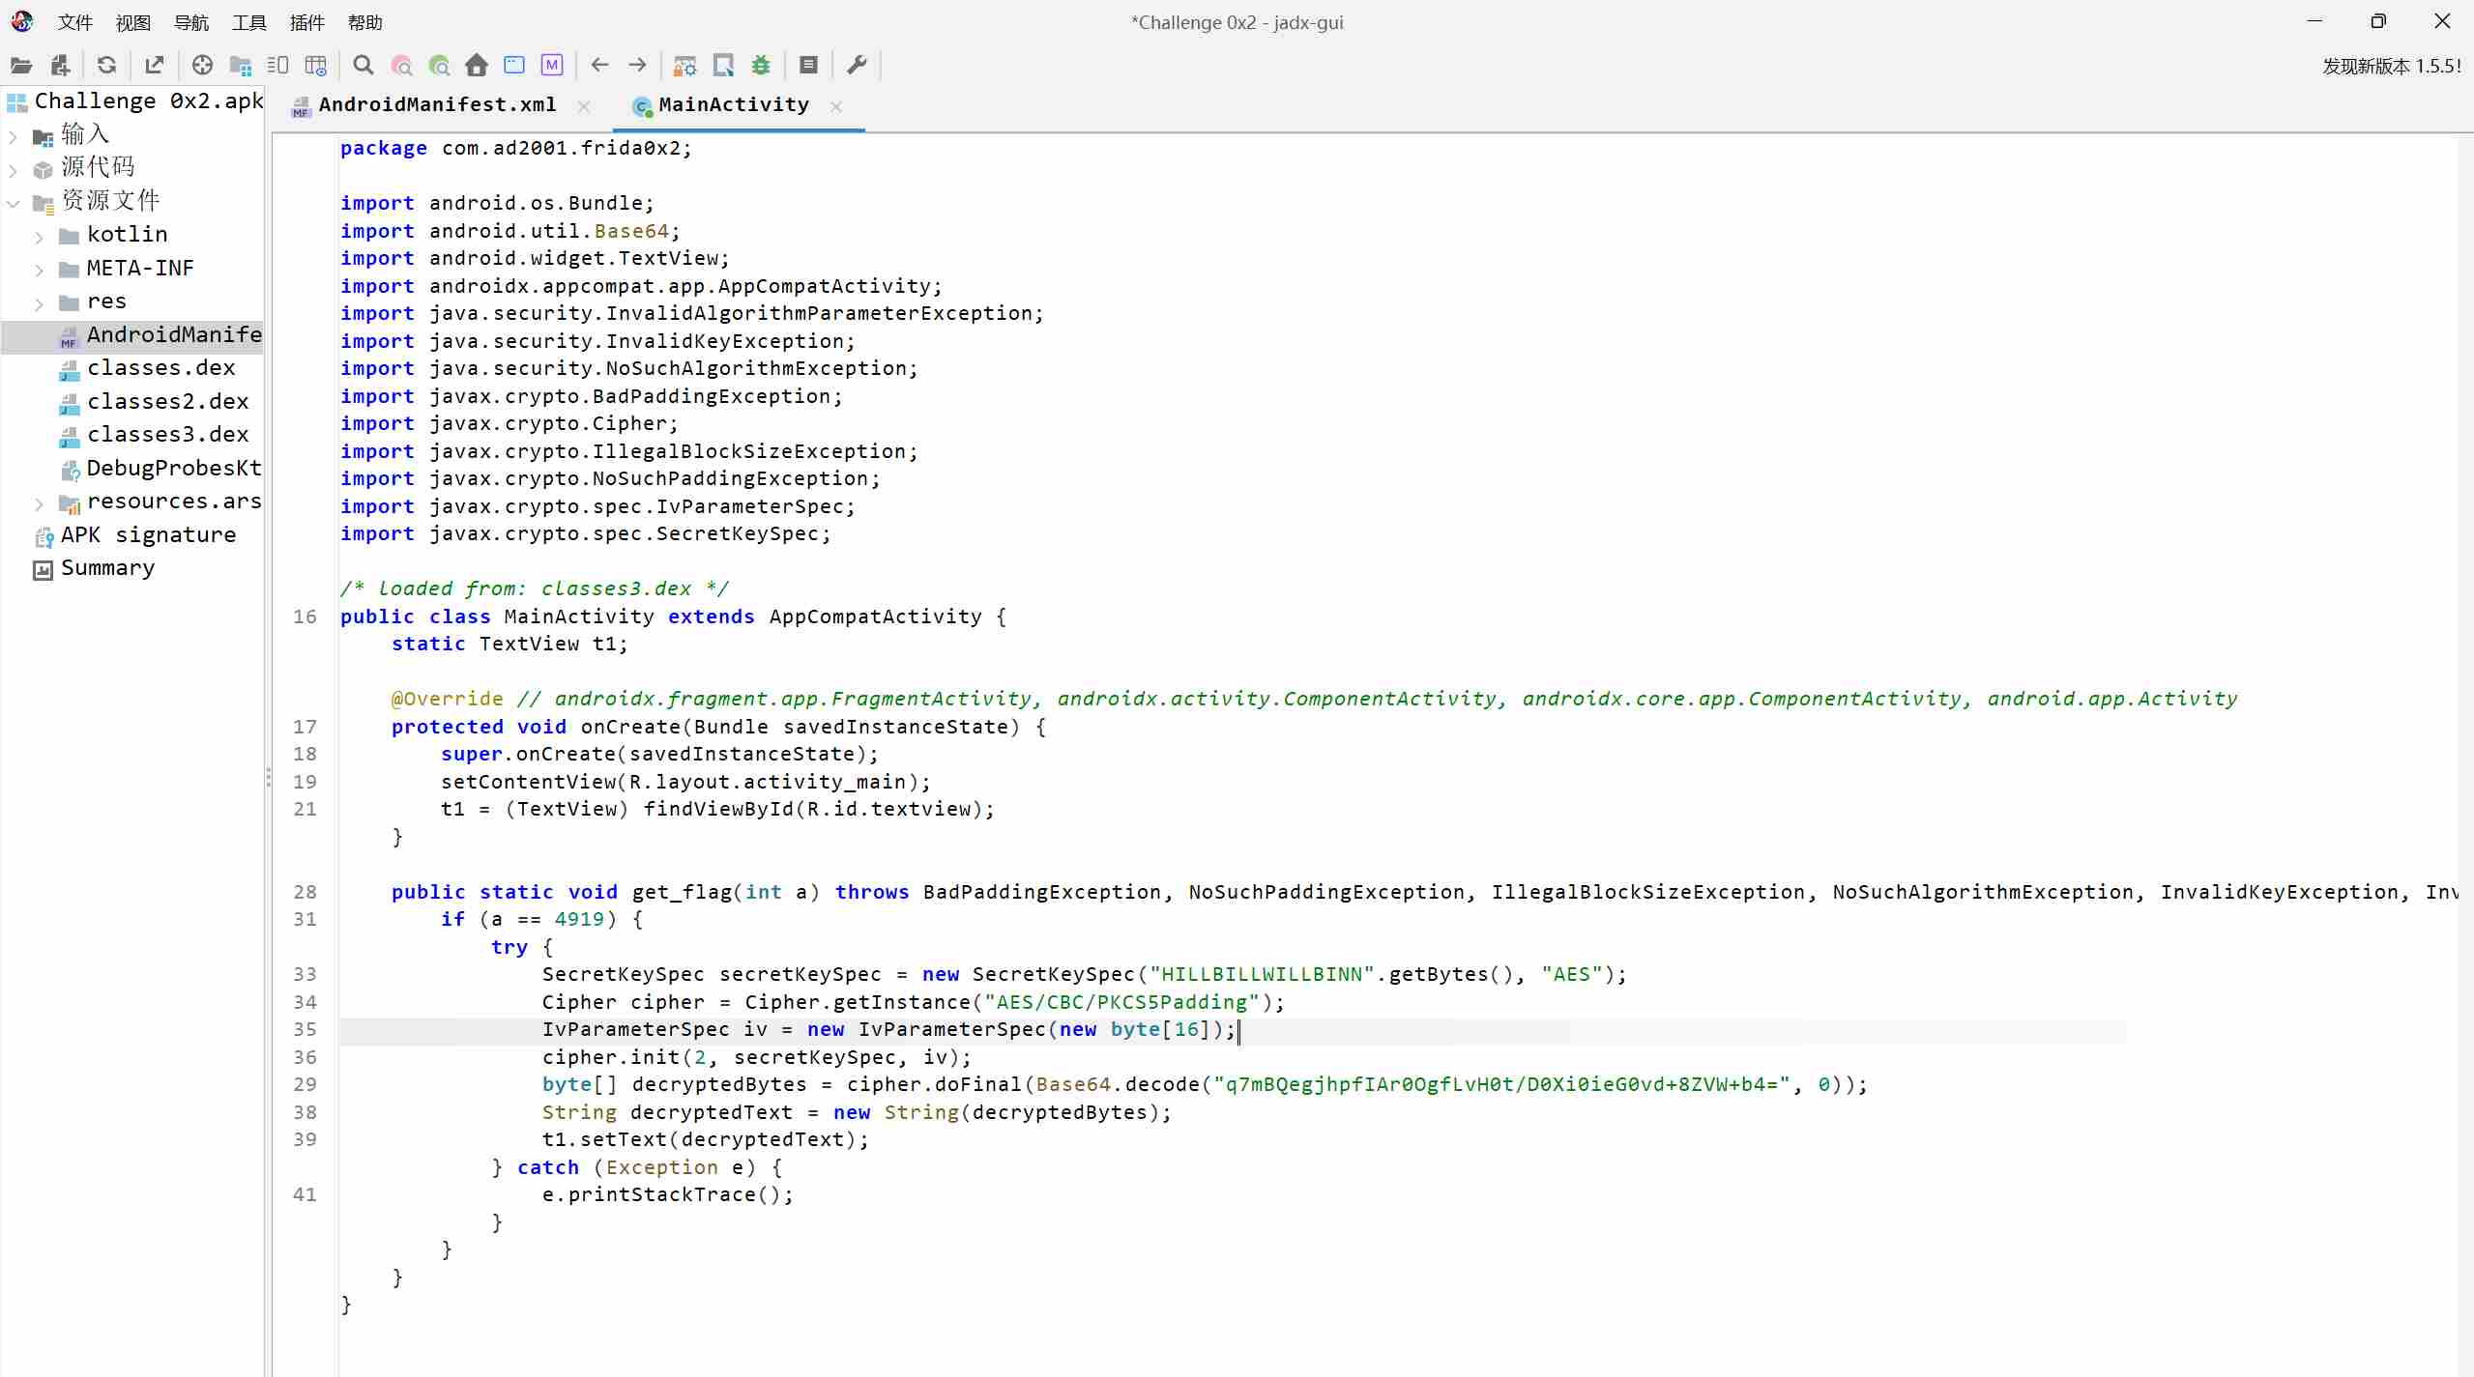
Task: Click the jadx app logo icon
Action: (22, 21)
